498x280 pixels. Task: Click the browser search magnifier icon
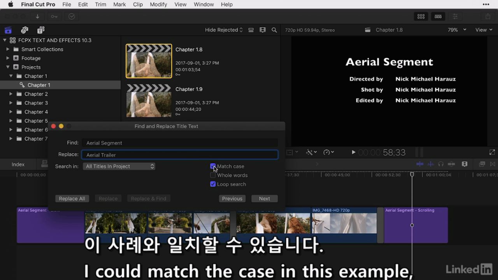pyautogui.click(x=274, y=30)
